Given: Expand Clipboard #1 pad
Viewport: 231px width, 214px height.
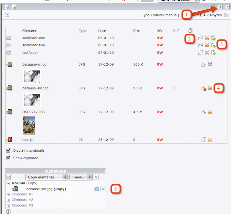Looking at the screenshot, I should (x=9, y=194).
